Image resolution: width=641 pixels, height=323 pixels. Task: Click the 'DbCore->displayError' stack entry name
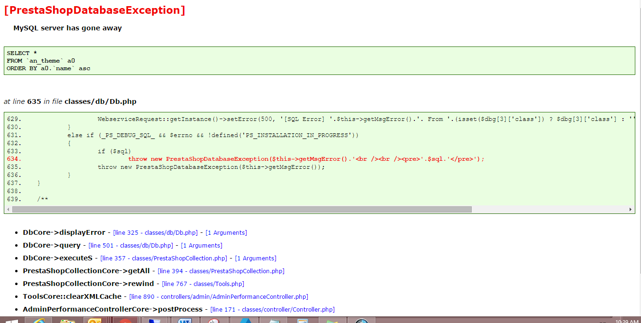tap(64, 233)
